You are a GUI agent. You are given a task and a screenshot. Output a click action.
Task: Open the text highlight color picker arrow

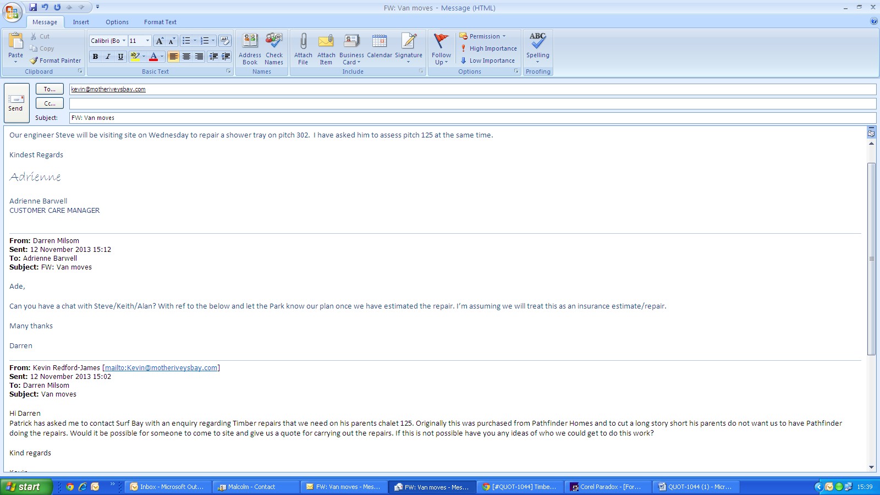(x=144, y=56)
